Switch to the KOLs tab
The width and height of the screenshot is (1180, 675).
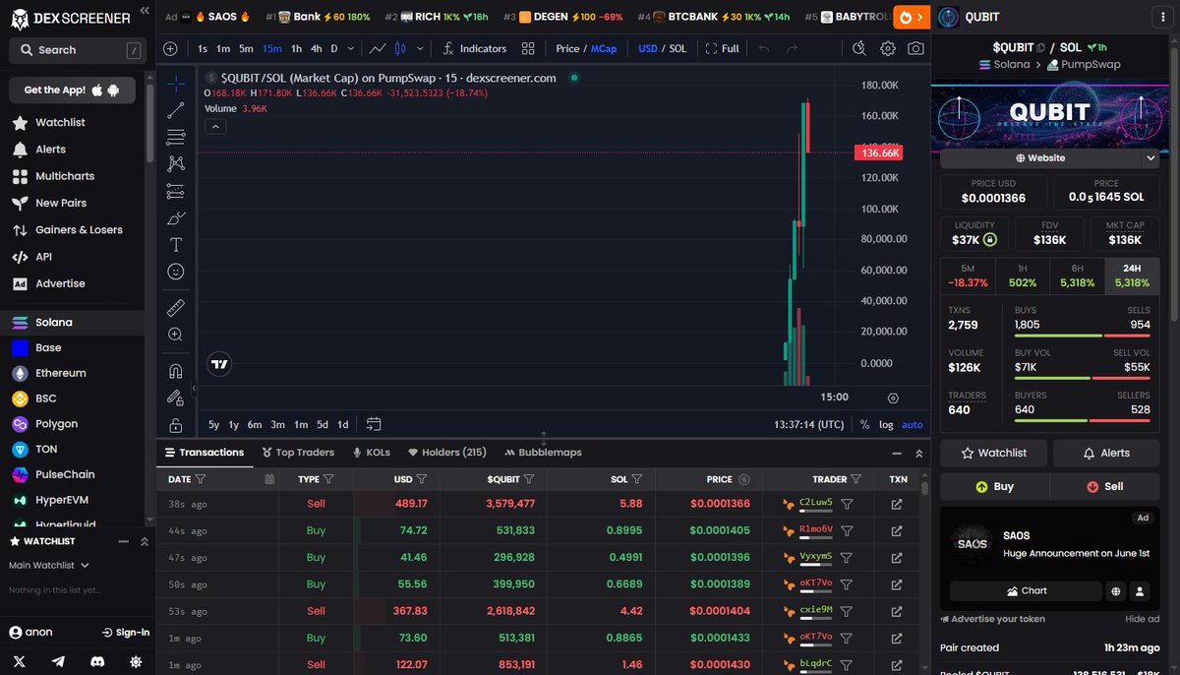click(x=371, y=453)
